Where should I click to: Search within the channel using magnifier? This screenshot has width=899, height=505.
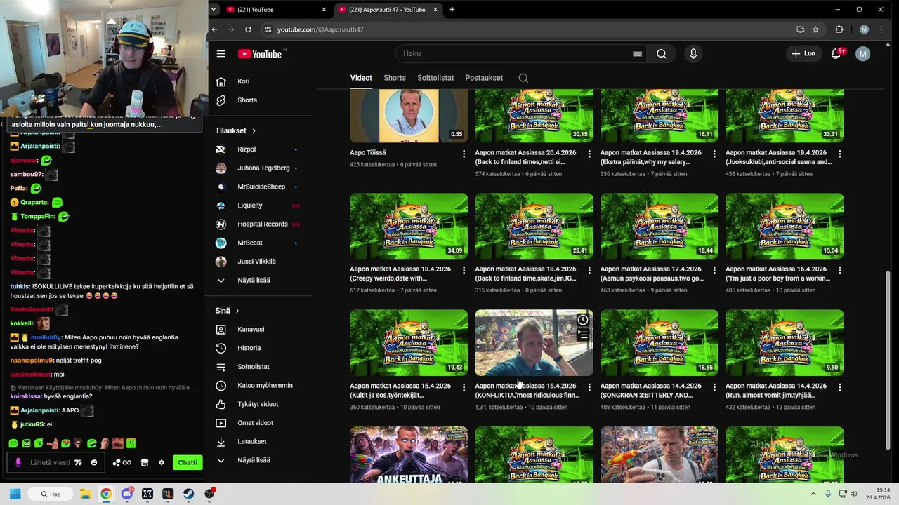point(523,78)
